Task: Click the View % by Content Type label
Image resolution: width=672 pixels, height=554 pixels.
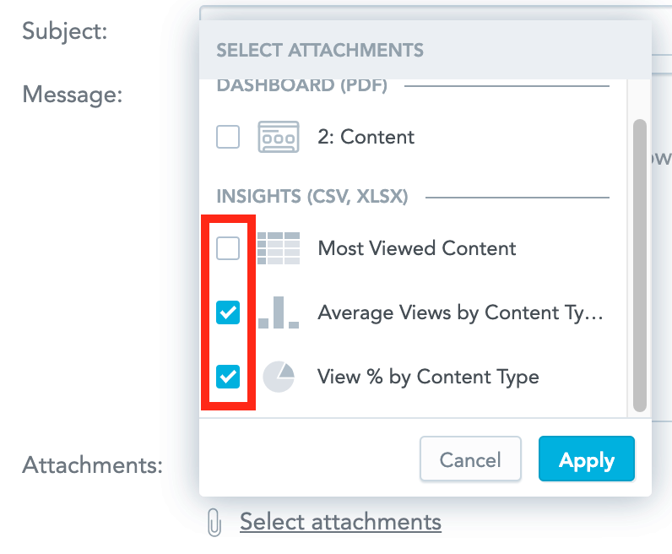Action: coord(428,377)
